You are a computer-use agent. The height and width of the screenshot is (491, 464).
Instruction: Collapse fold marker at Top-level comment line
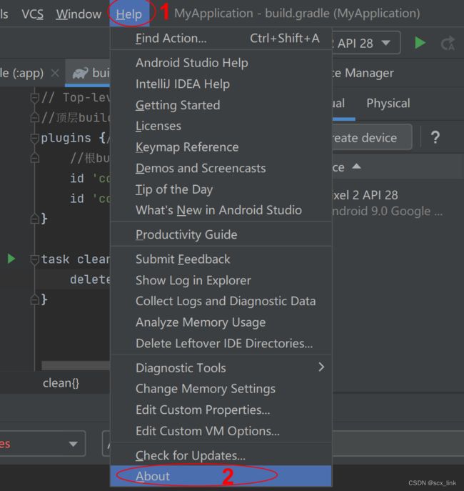pos(34,98)
